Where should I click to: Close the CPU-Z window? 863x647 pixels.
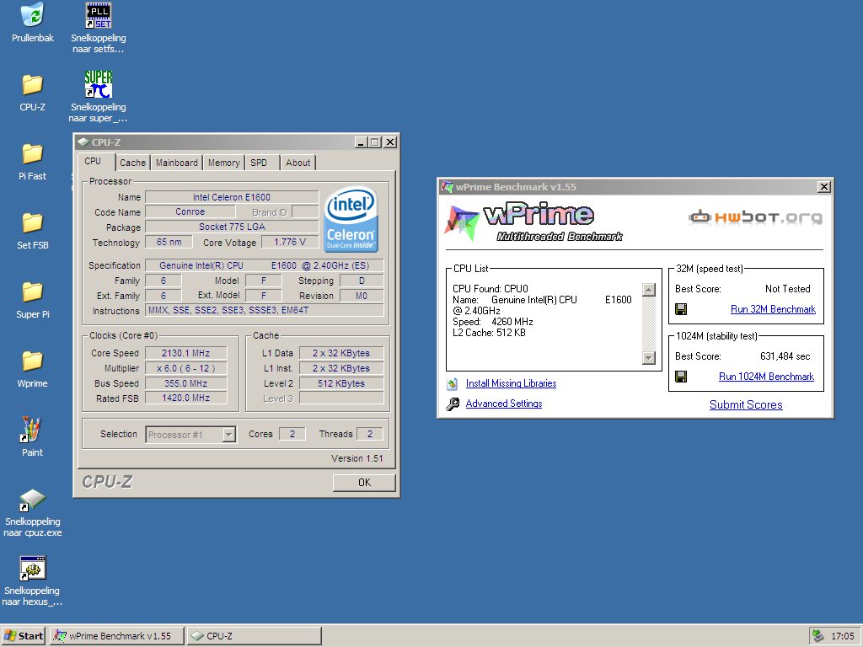pyautogui.click(x=389, y=142)
